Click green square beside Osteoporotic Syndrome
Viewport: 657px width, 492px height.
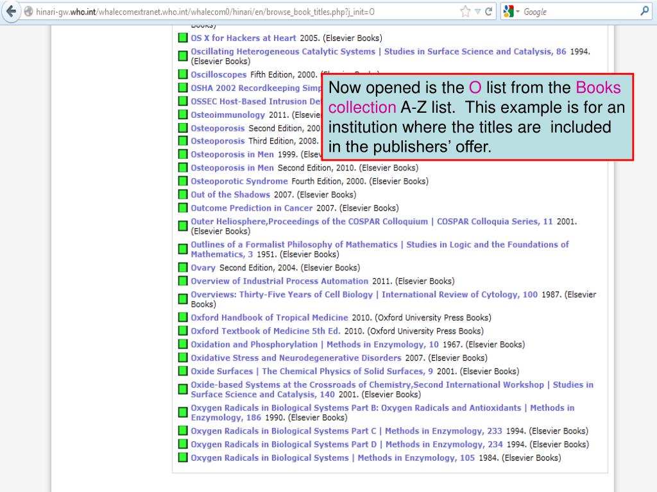tap(183, 181)
